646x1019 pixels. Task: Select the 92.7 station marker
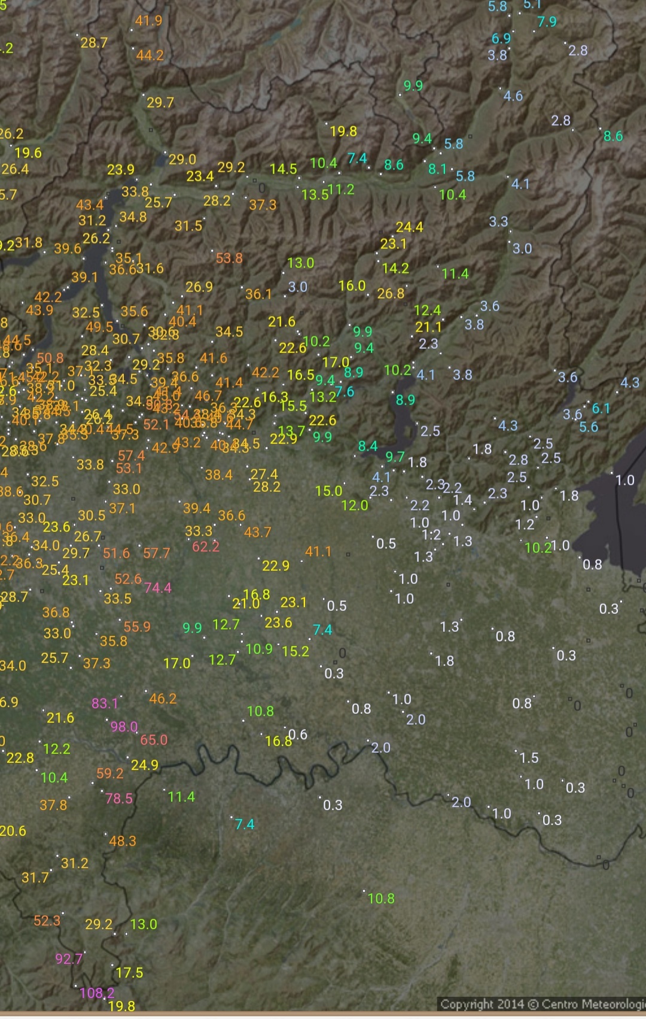point(69,959)
